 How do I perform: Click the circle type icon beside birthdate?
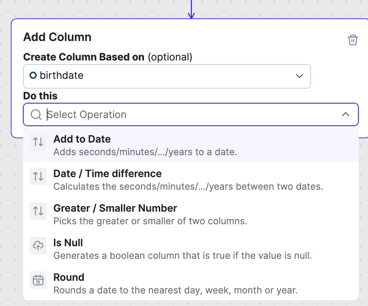[33, 76]
